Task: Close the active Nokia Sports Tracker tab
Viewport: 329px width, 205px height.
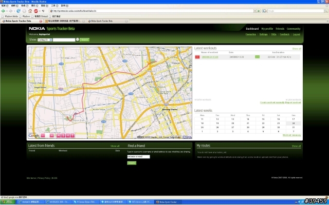Action: click(x=41, y=21)
